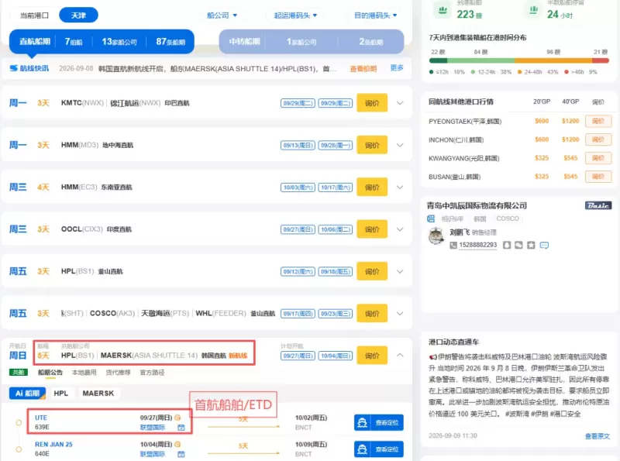Click Liu Pengfei's avatar photo
This screenshot has width=620, height=461.
(436, 236)
